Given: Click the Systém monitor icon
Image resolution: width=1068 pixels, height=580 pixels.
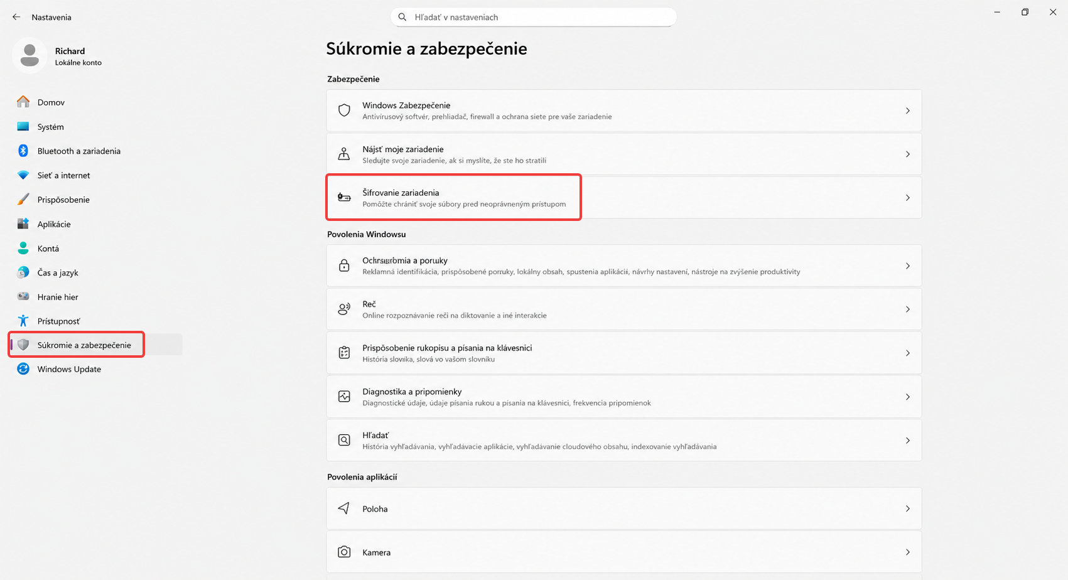Looking at the screenshot, I should [23, 126].
